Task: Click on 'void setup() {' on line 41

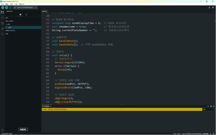Action: [62, 55]
